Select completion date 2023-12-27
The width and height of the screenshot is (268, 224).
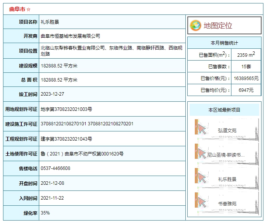52,94
